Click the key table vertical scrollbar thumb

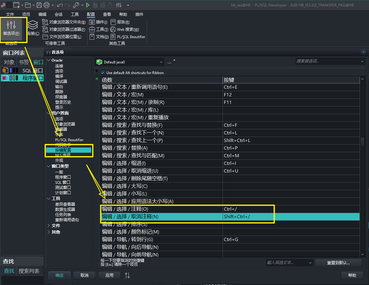pos(362,142)
